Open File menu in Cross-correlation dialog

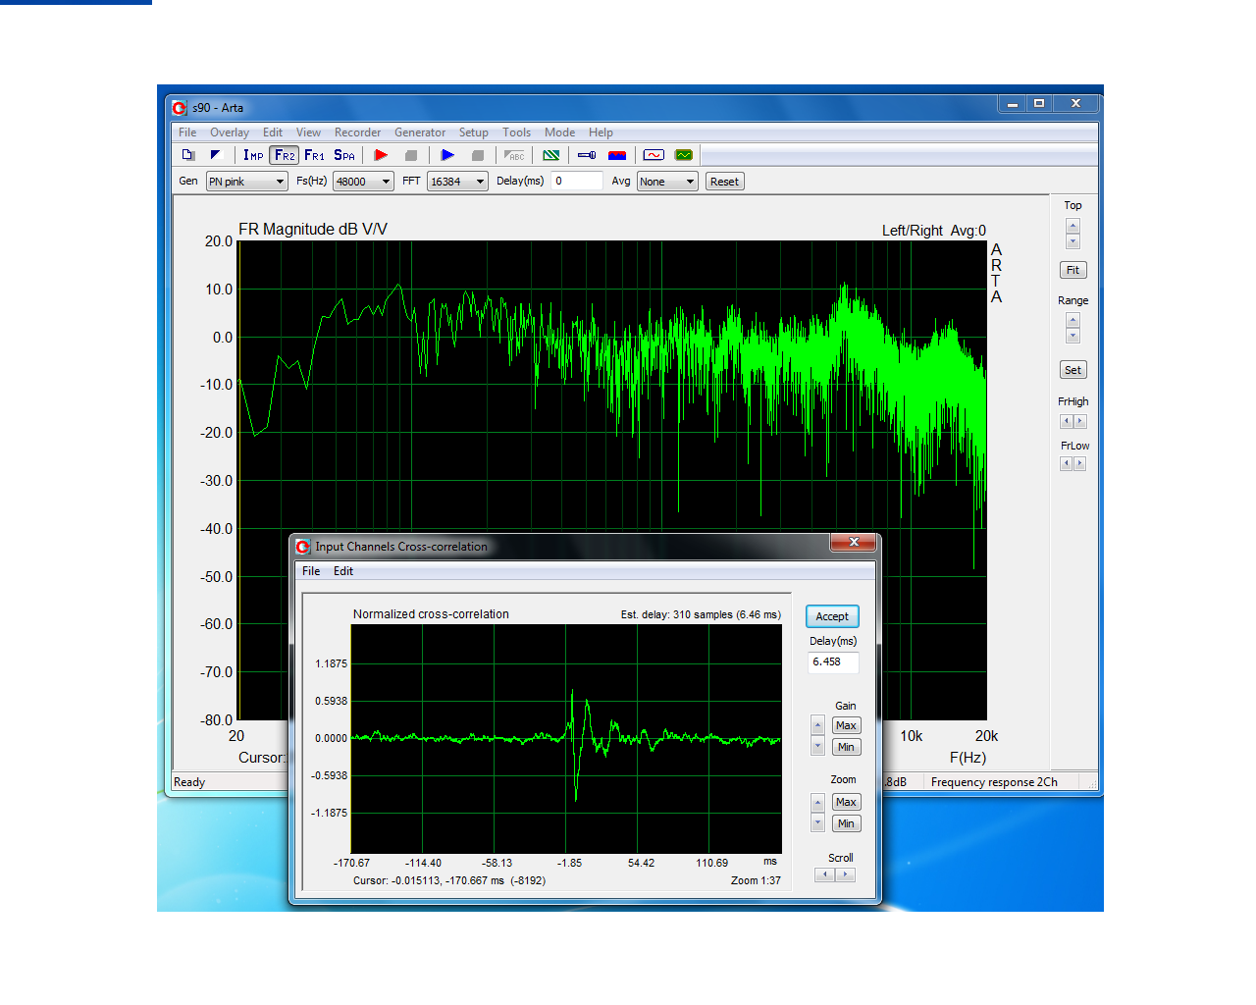coord(311,571)
